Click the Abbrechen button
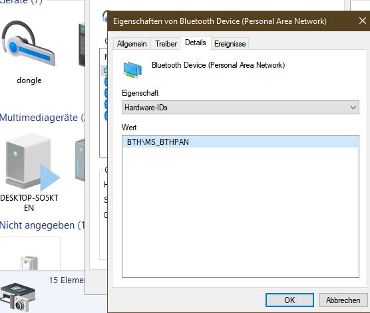The image size is (370, 313). pyautogui.click(x=343, y=300)
